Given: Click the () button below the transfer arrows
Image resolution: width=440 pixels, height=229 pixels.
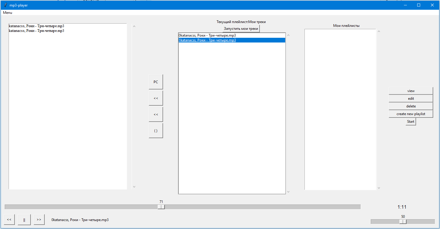Looking at the screenshot, I should point(156,130).
